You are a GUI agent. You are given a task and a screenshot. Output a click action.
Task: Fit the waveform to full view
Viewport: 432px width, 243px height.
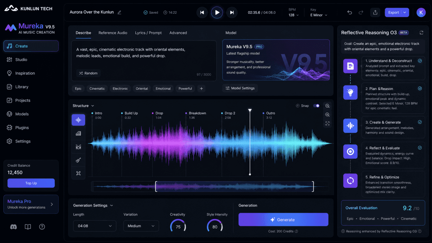(x=327, y=124)
